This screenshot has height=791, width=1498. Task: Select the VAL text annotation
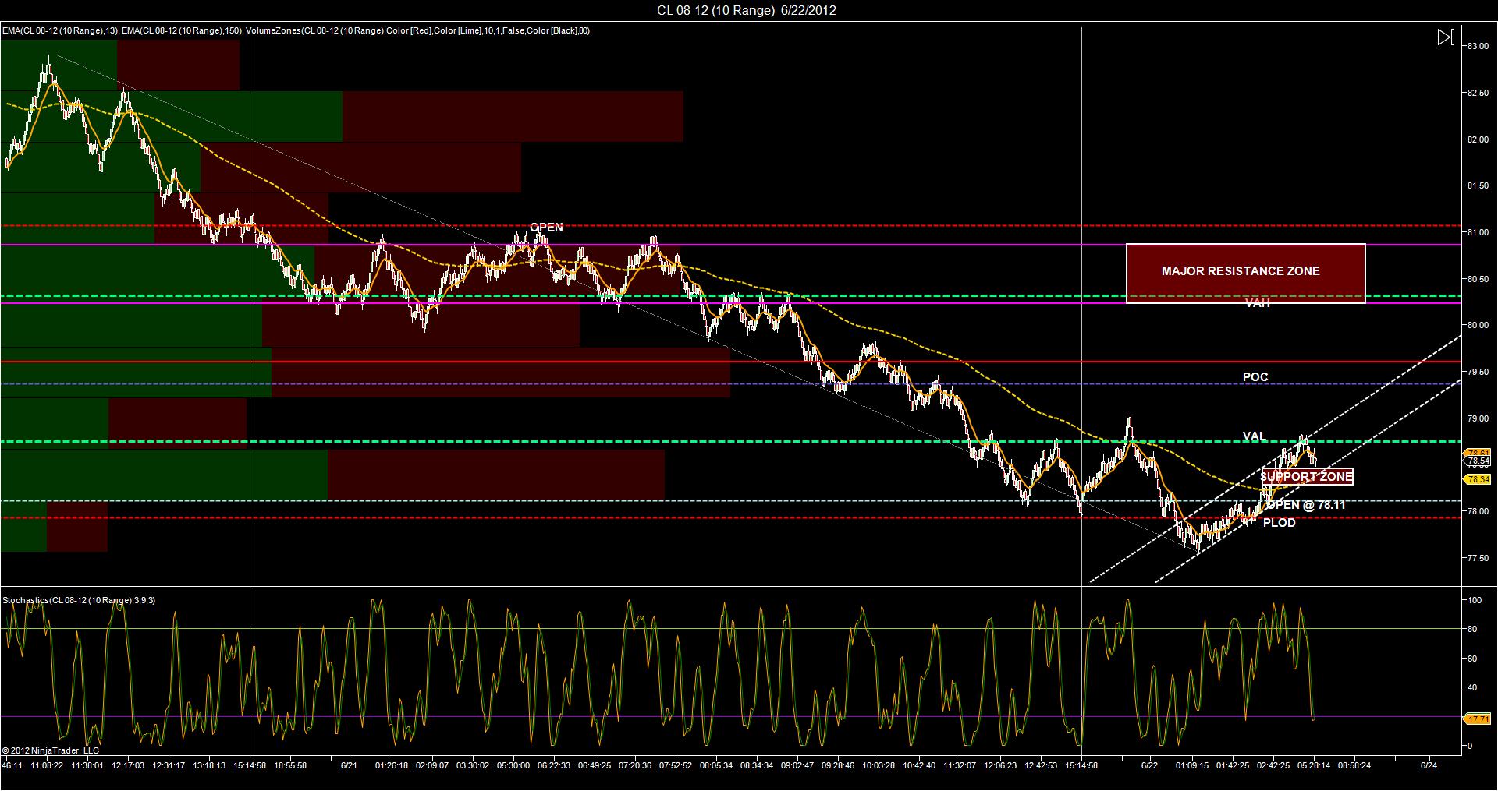coord(1255,436)
